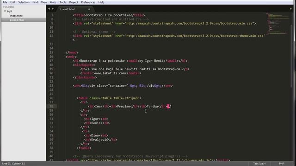Click the <blockquote> tag on line 18
This screenshot has width=296, height=166.
coord(84,65)
